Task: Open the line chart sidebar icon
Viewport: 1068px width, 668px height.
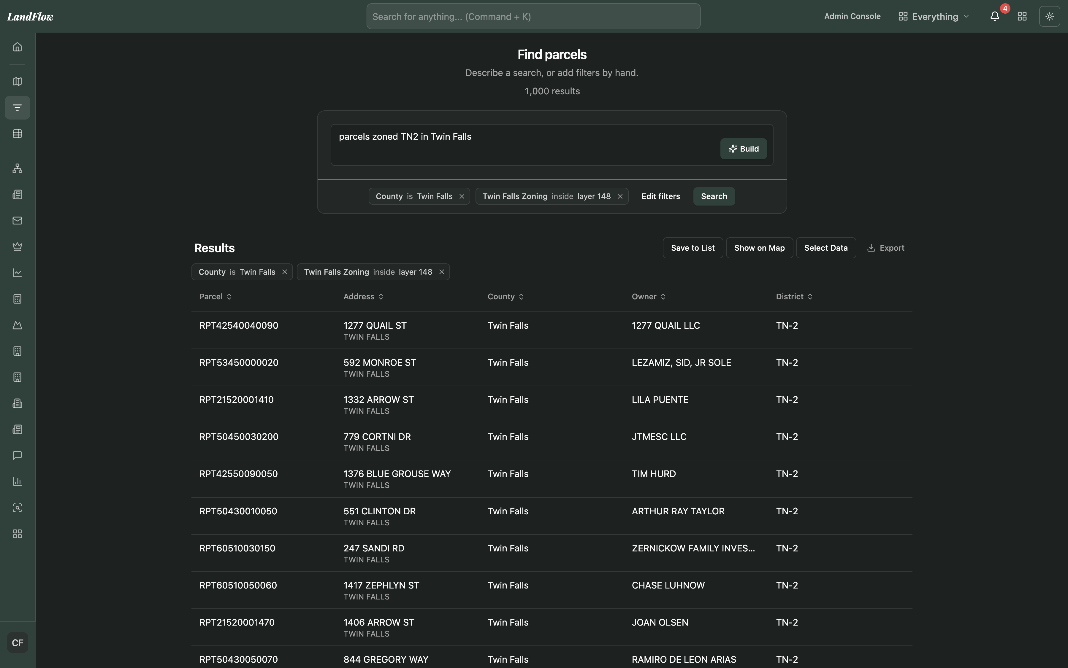Action: 17,273
